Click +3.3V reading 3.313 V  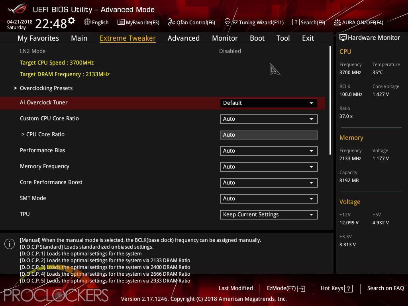tap(347, 245)
